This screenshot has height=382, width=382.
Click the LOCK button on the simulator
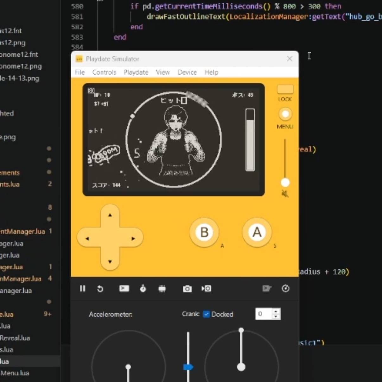(285, 89)
